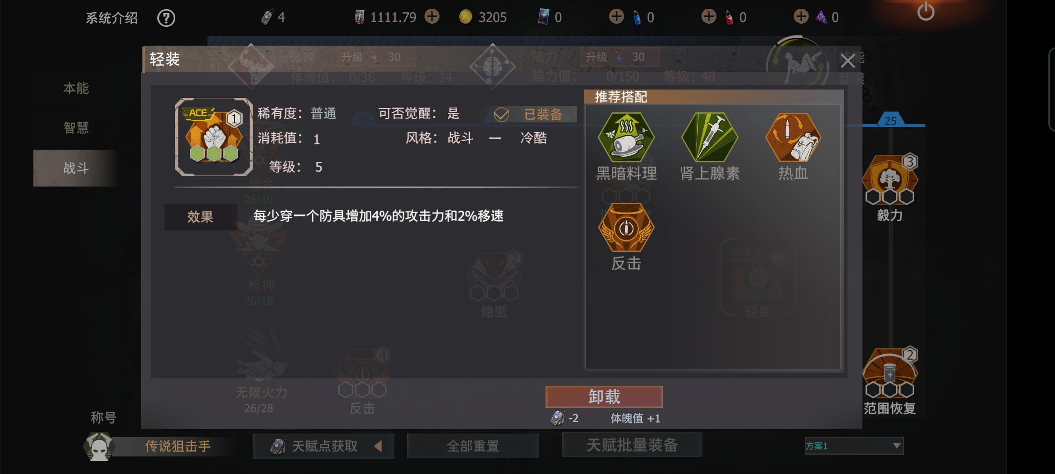Select the 范围恢复 talent icon
Viewport: 1055px width, 474px height.
point(890,373)
